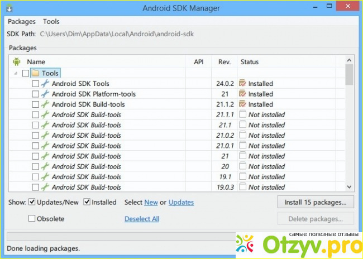This screenshot has height=259, width=363.
Task: Open the Packages menu
Action: point(21,22)
